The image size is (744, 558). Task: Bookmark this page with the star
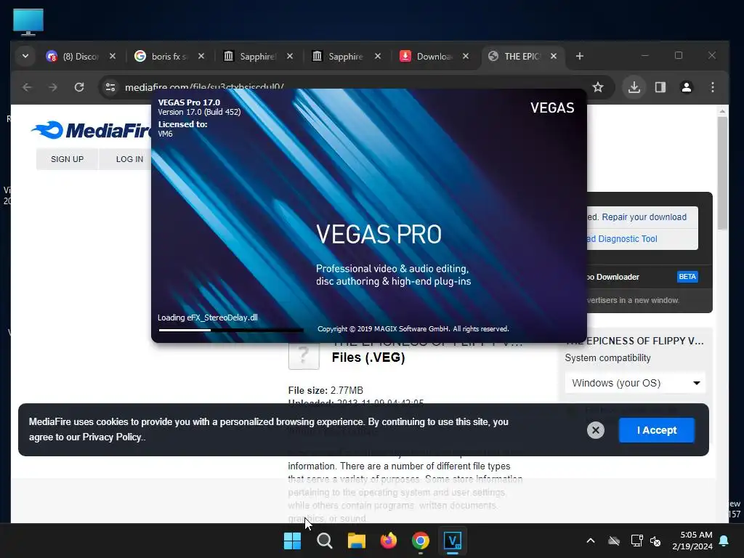click(x=598, y=87)
